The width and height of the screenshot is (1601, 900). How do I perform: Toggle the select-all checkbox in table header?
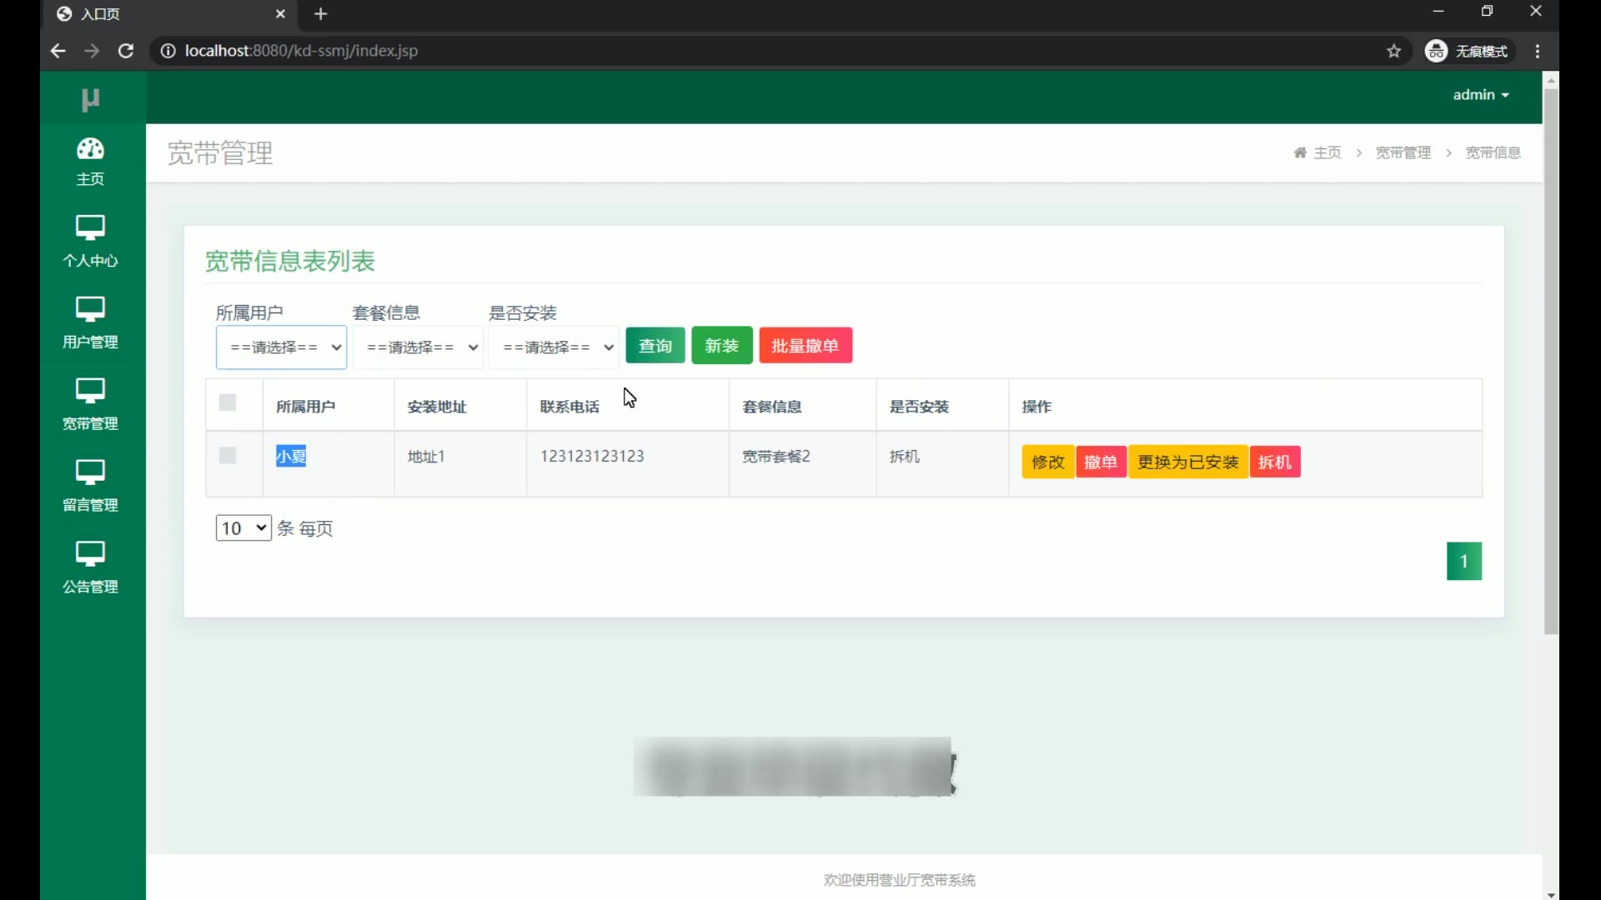[228, 403]
